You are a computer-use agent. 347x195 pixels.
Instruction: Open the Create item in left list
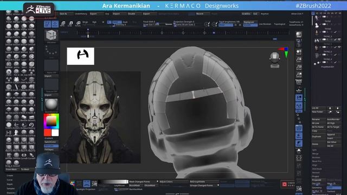pyautogui.click(x=10, y=175)
